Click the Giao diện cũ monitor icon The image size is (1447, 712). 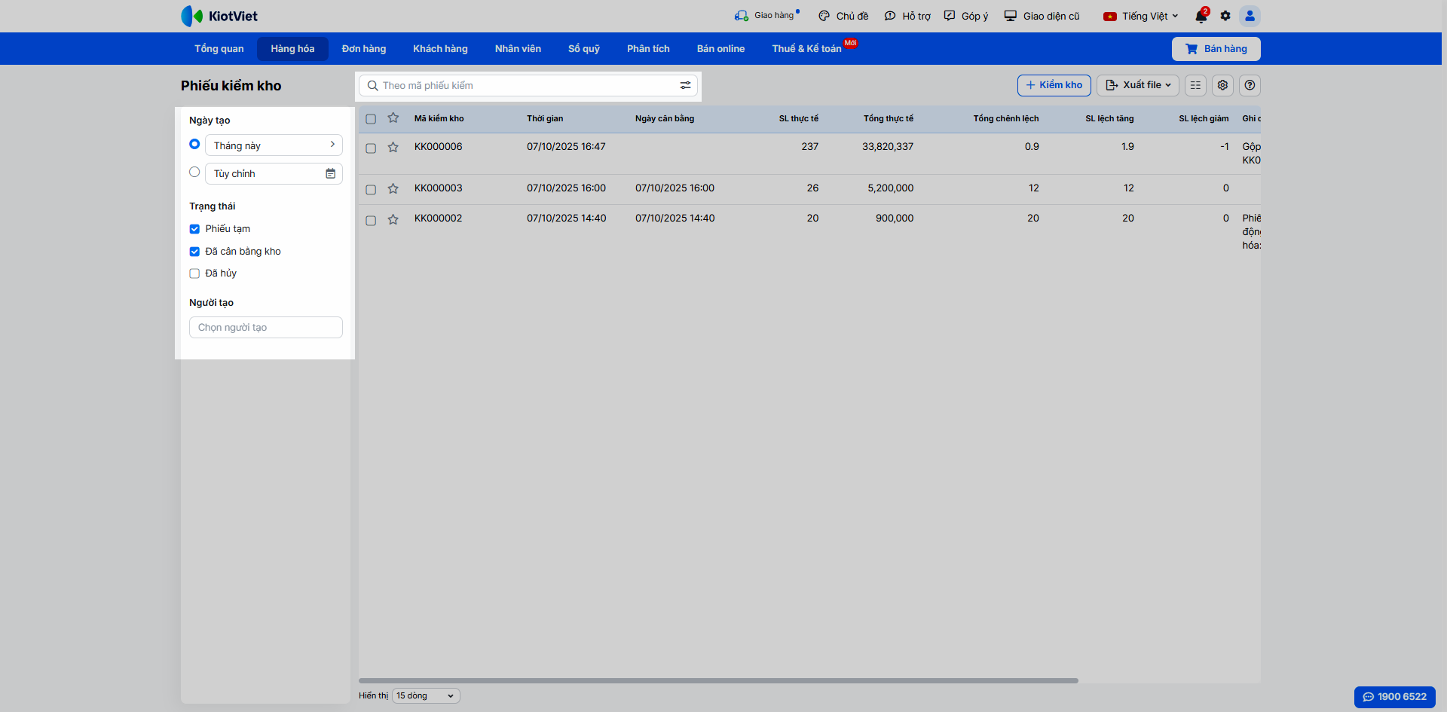click(1011, 16)
